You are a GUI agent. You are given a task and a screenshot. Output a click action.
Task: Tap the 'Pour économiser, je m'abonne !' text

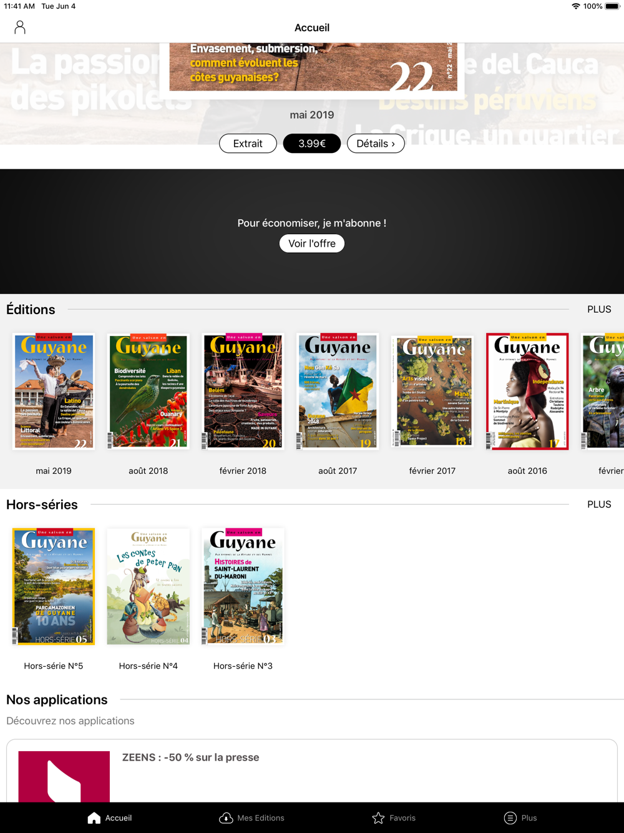coord(312,223)
